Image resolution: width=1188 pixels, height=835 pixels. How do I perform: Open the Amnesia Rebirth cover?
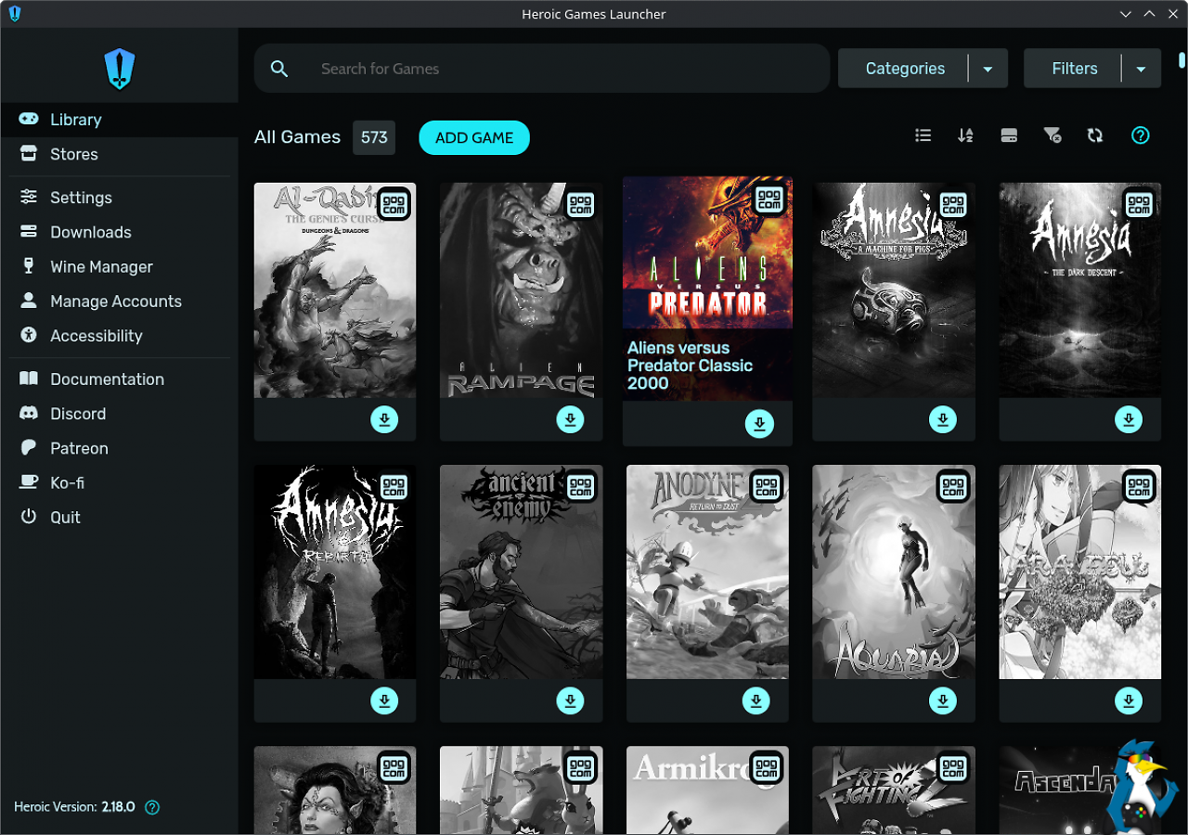[x=335, y=572]
